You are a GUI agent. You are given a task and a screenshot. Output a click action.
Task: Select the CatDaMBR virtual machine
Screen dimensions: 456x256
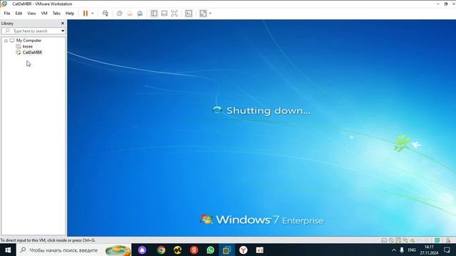tap(32, 53)
